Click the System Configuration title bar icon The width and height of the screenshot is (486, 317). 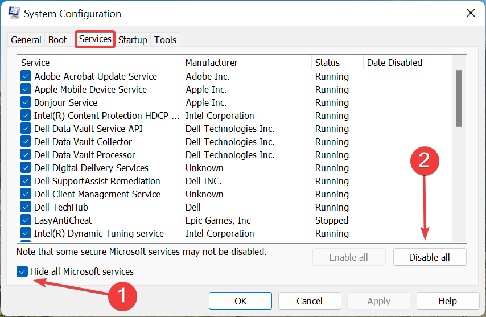[x=14, y=13]
